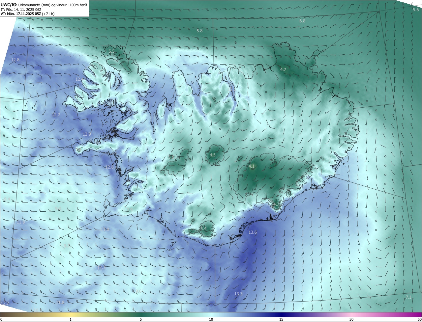Click the 7.1 value label
422x322 pixels.
pyautogui.click(x=408, y=297)
